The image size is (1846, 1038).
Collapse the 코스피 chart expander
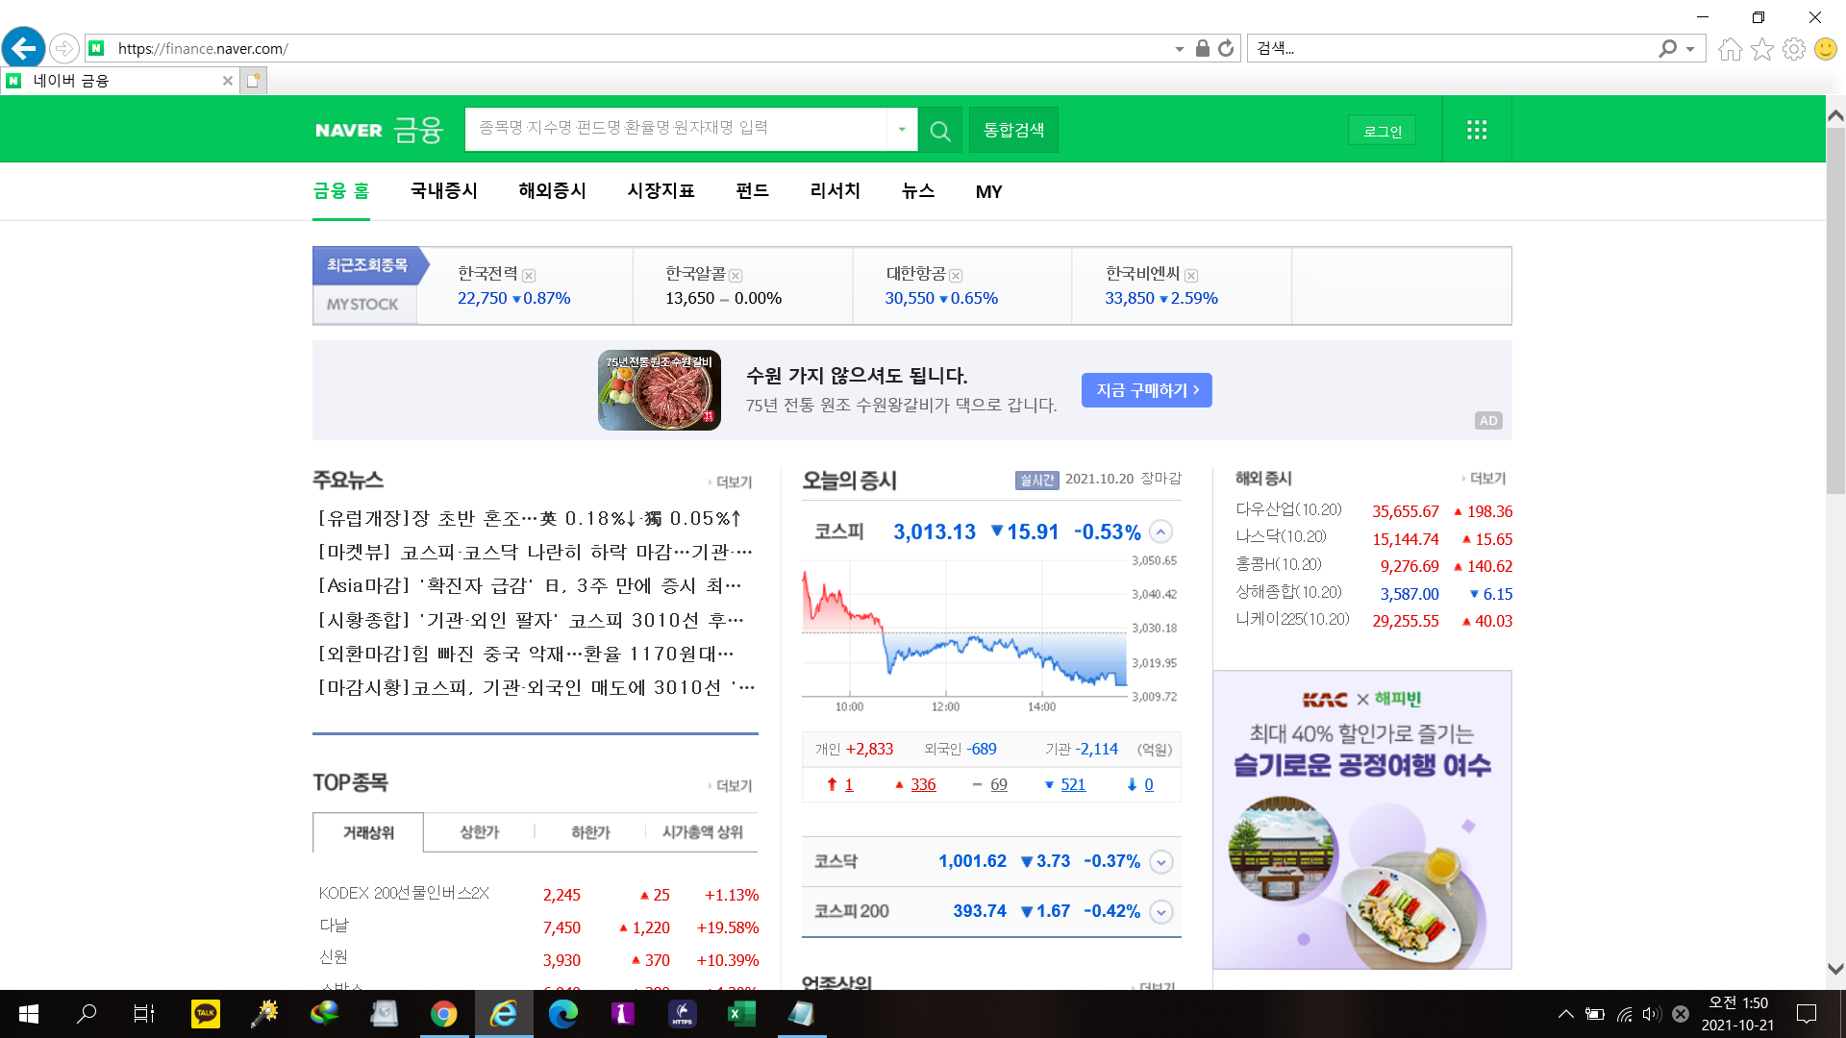[1160, 531]
